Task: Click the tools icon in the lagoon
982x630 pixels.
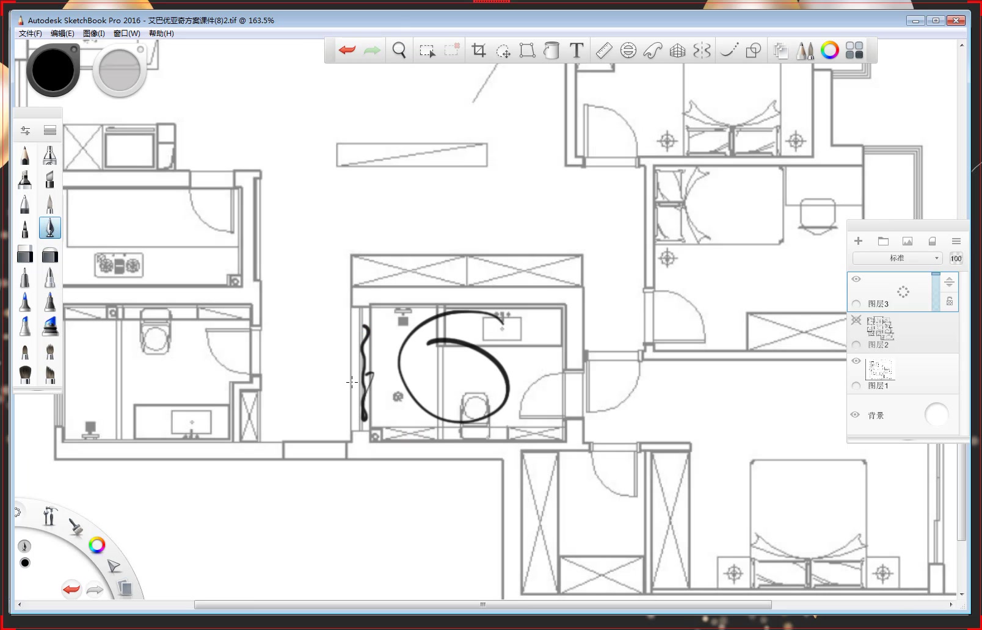Action: pyautogui.click(x=49, y=516)
